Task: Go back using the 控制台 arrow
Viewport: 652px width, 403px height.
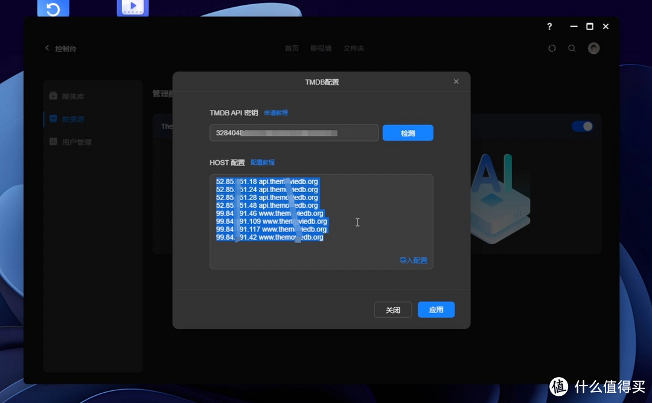Action: tap(47, 48)
